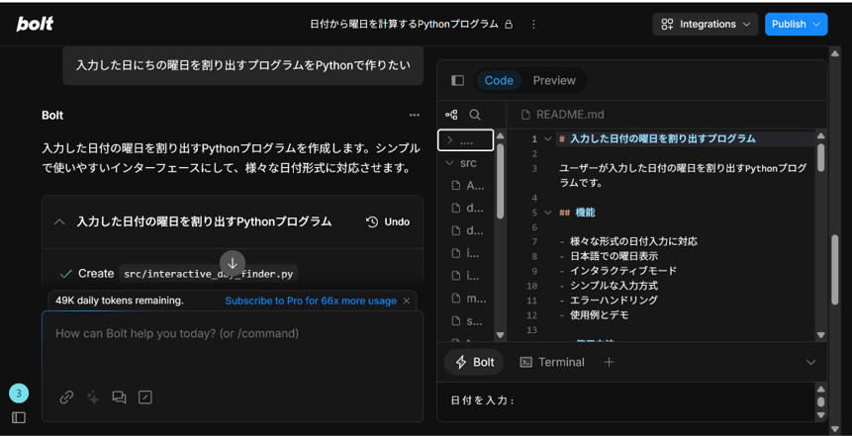Toggle the left sidebar panel icon at bottom
852x436 pixels.
[x=19, y=417]
